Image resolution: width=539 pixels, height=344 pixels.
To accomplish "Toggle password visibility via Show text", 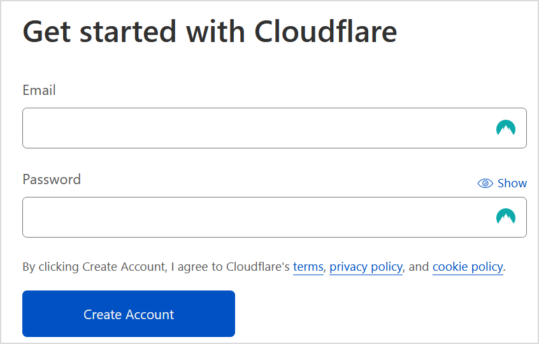I will [512, 183].
